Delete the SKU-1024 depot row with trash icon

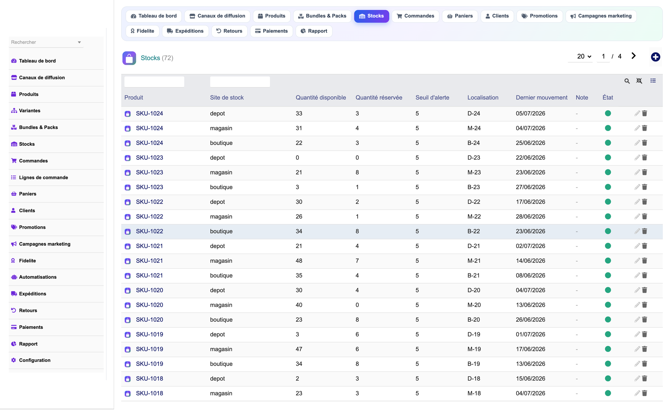(645, 113)
